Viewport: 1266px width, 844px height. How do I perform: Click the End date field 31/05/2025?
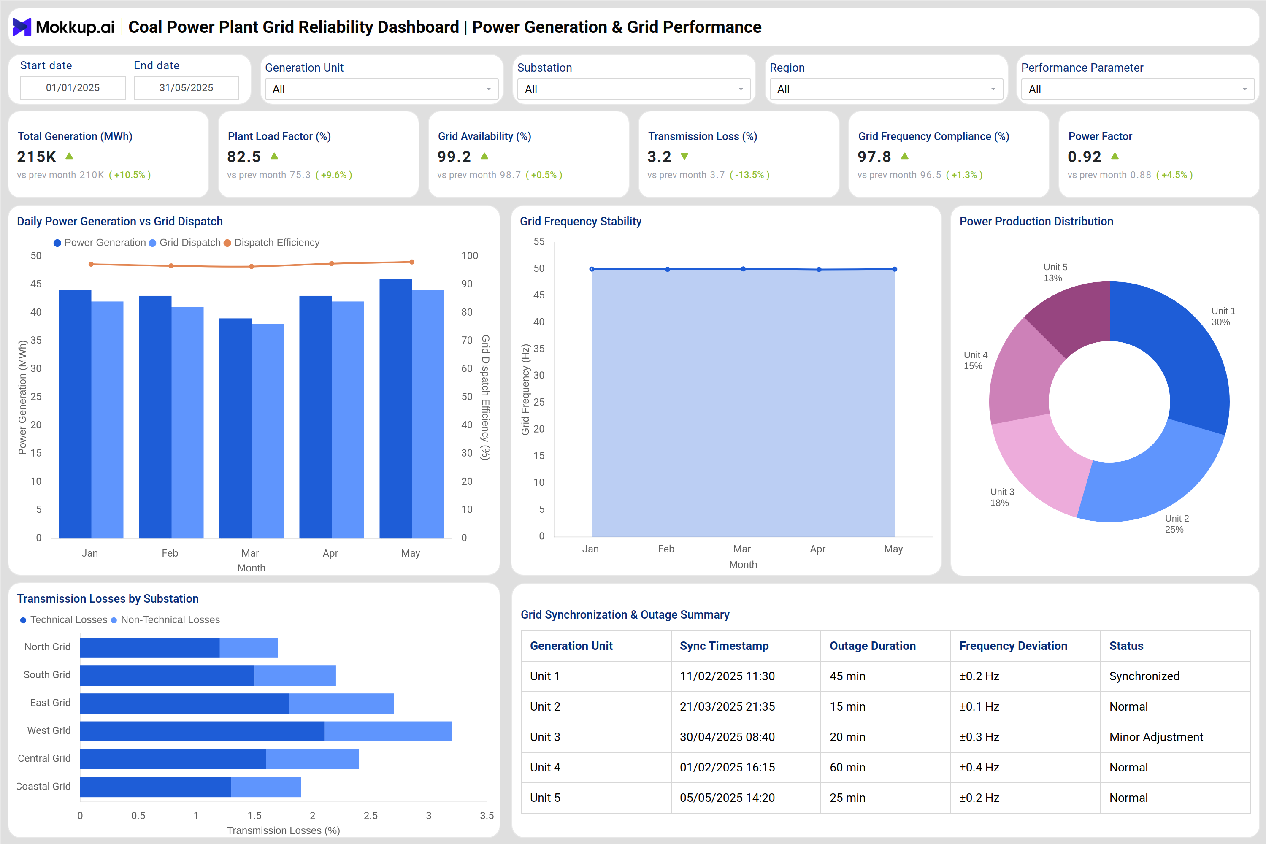click(x=186, y=88)
